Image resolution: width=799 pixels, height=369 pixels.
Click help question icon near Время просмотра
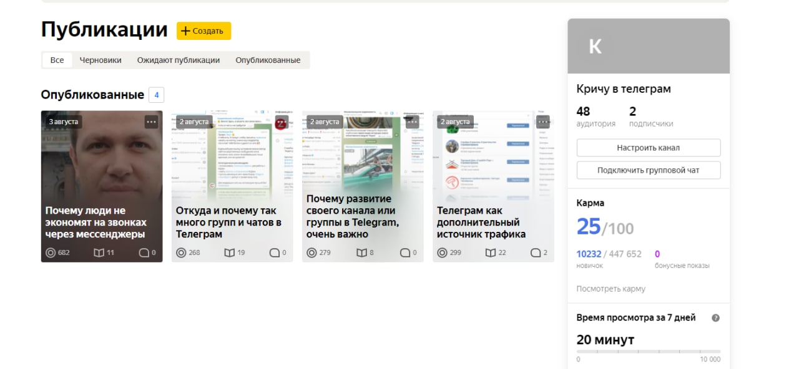[716, 318]
